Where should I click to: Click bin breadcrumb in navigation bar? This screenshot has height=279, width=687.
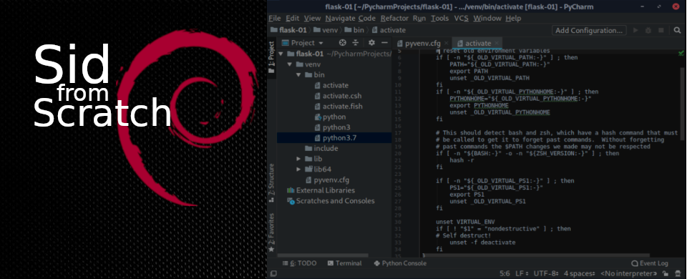354,30
